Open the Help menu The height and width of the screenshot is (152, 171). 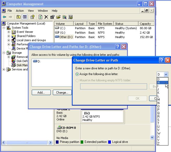55,11
